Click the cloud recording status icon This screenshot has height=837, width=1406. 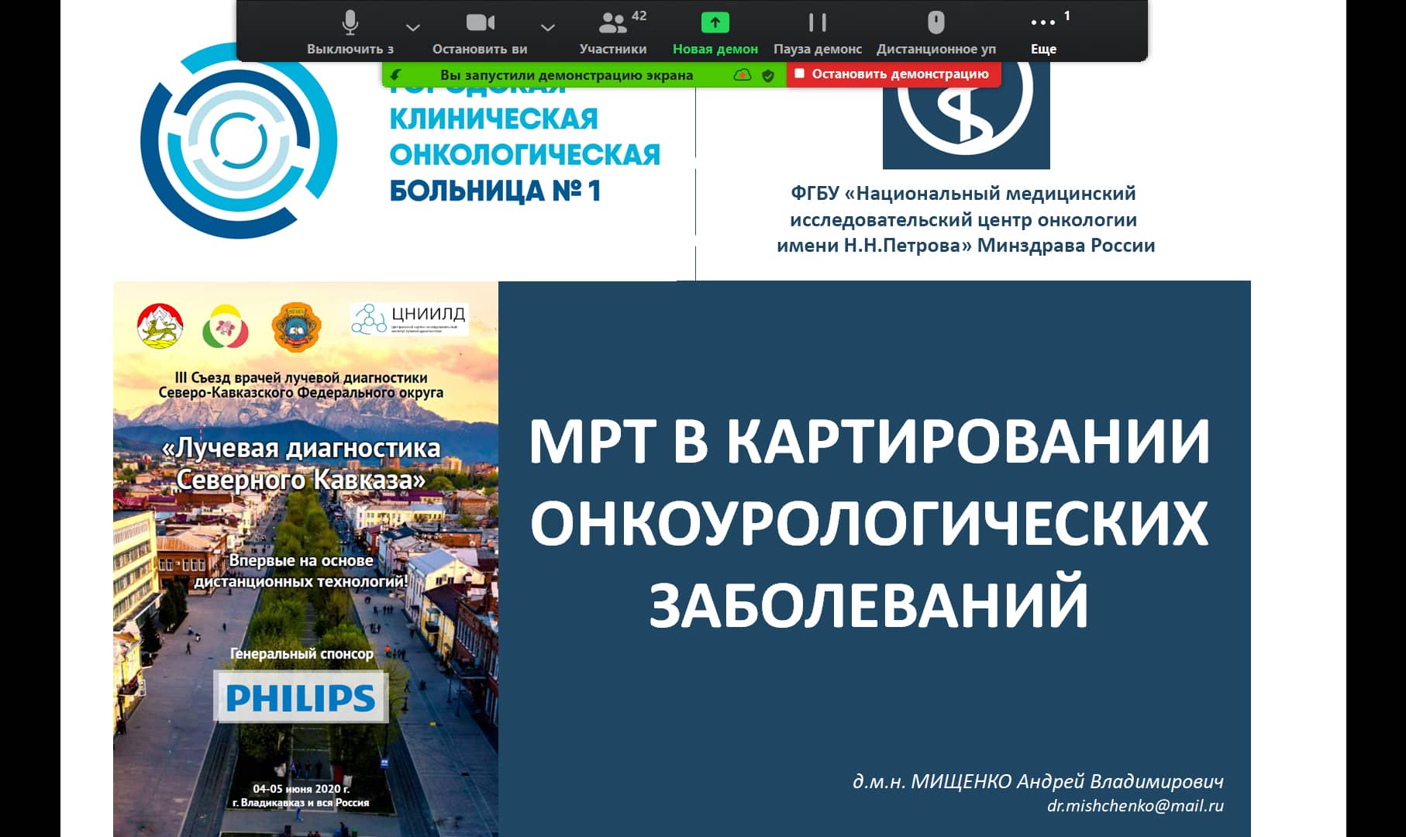click(743, 75)
